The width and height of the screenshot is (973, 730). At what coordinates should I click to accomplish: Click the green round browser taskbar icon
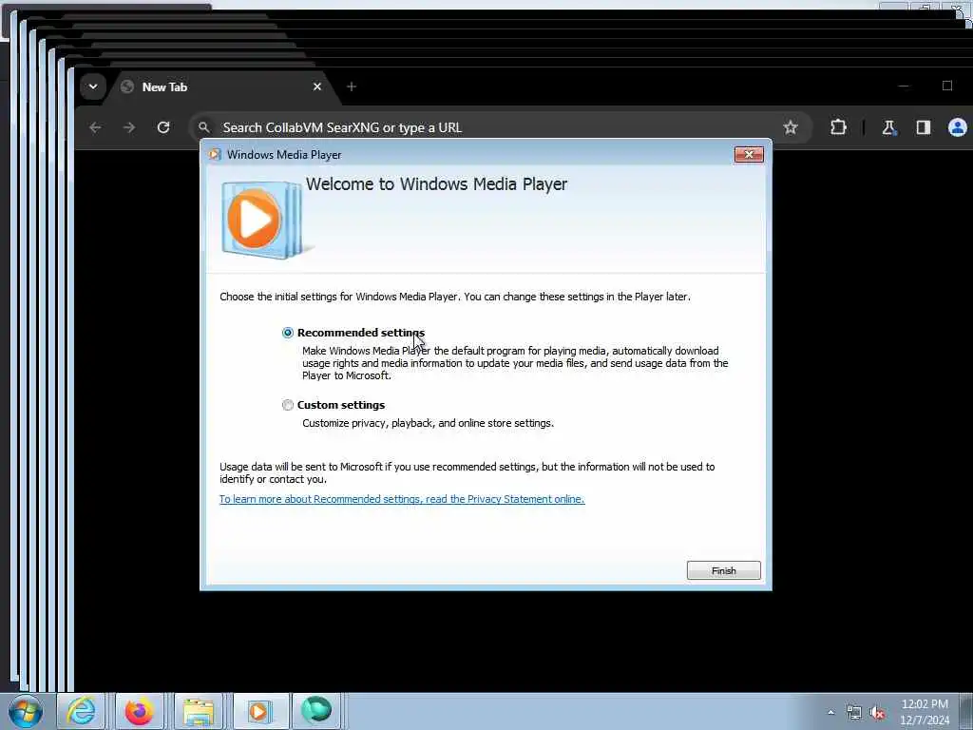(316, 711)
